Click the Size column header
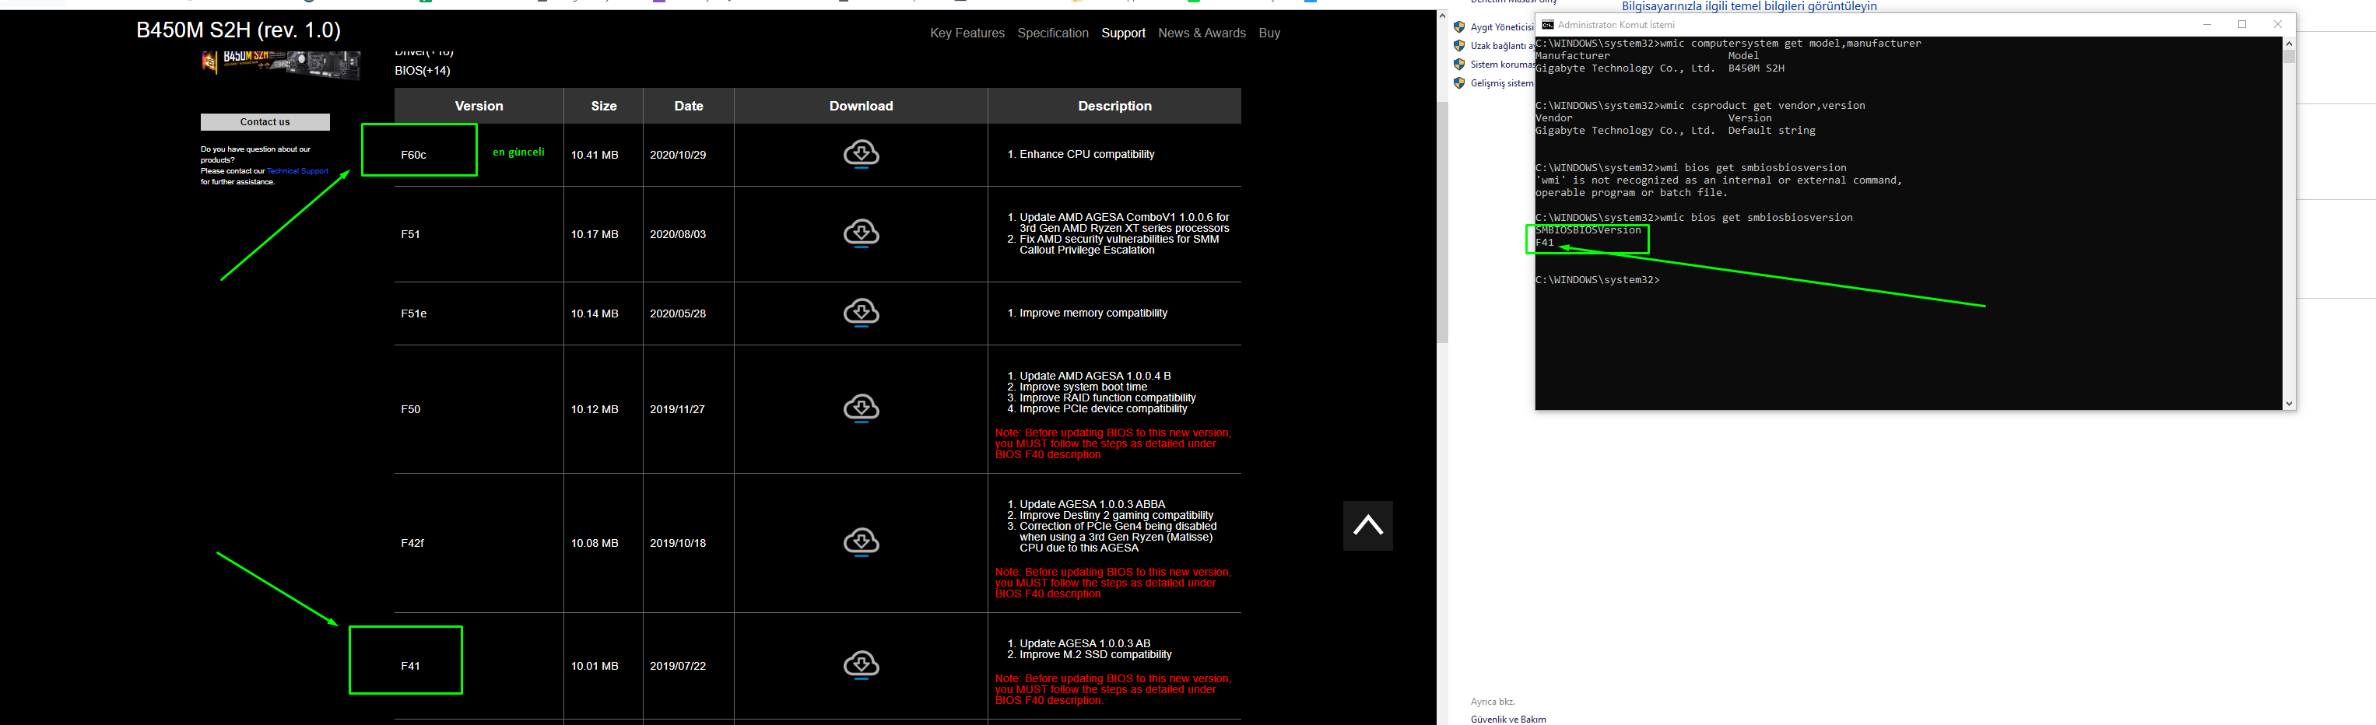Image resolution: width=2376 pixels, height=725 pixels. click(603, 106)
